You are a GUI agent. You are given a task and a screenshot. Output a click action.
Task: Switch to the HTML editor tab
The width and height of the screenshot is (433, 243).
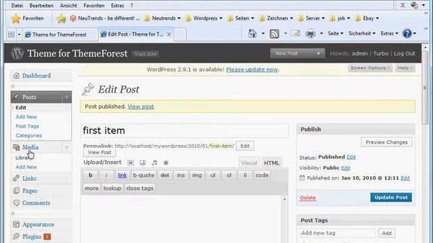271,163
